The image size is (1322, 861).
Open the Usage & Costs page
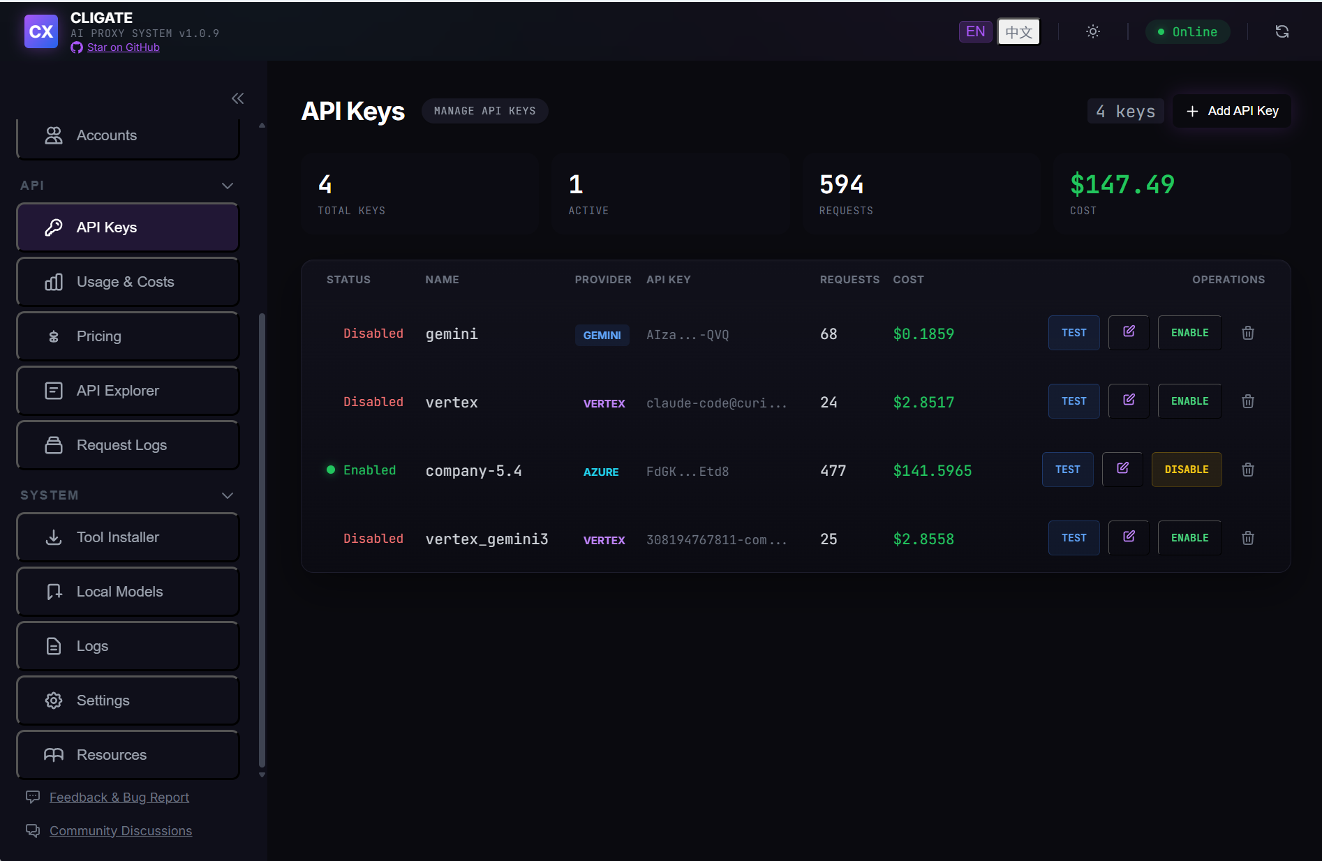[128, 282]
